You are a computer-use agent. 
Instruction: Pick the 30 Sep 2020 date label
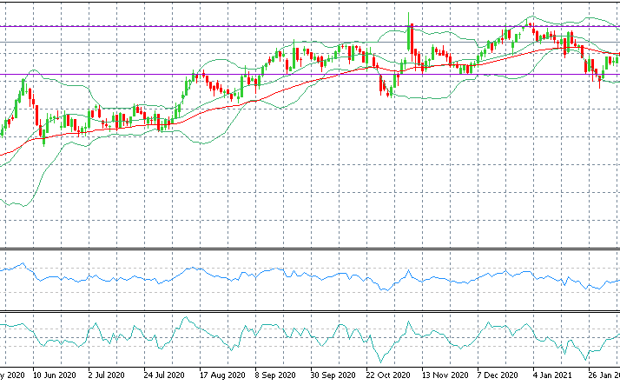(x=333, y=375)
